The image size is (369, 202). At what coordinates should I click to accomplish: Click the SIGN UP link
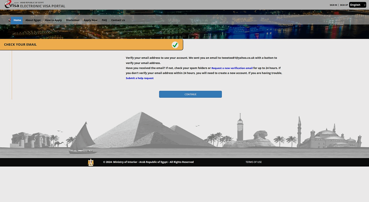344,5
